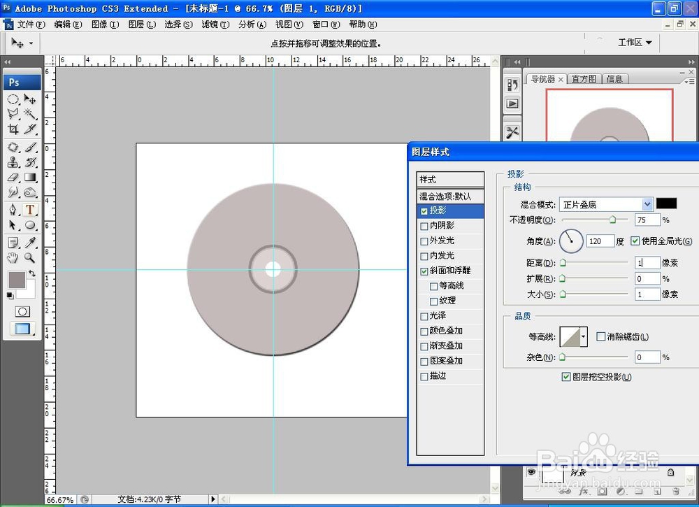Open the Actions panel play icon

(512, 104)
